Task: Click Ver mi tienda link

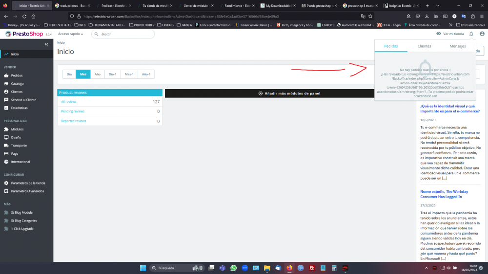Action: (450, 34)
